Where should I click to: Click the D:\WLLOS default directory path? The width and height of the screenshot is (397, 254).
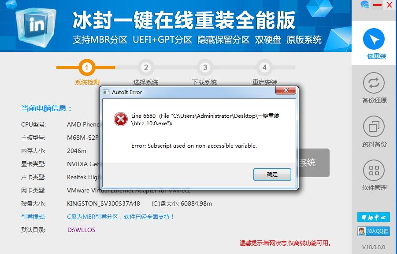coord(82,230)
